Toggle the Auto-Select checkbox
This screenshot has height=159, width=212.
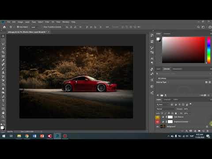click(x=18, y=27)
